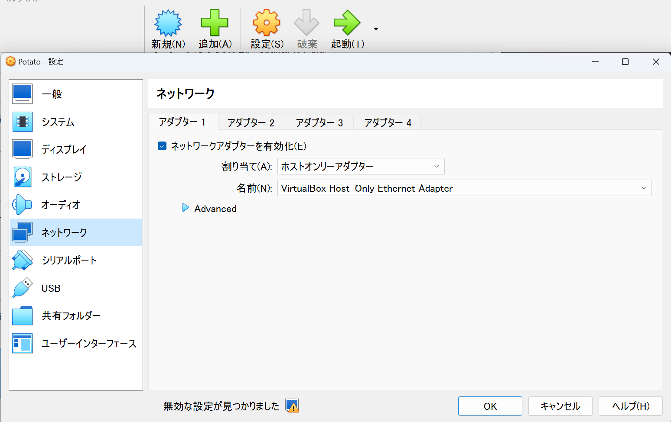Open the ディスプレイ settings category

point(76,149)
